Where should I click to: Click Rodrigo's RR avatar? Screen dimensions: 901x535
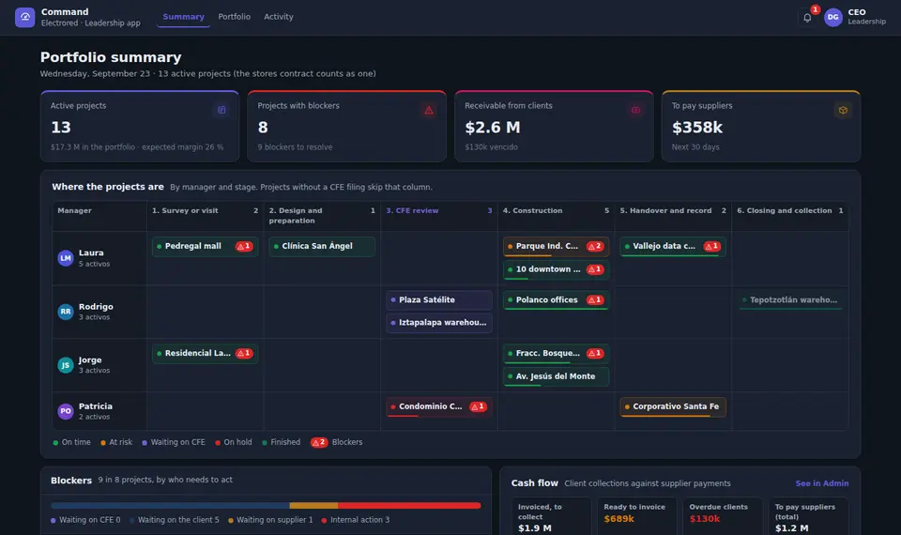[66, 312]
